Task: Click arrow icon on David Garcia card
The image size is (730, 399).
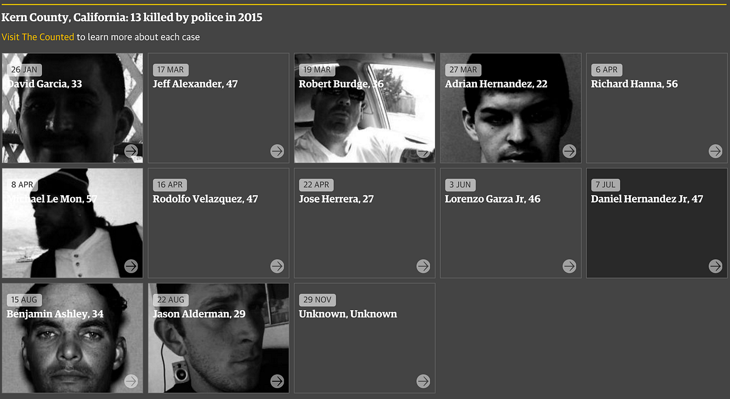Action: coord(131,151)
